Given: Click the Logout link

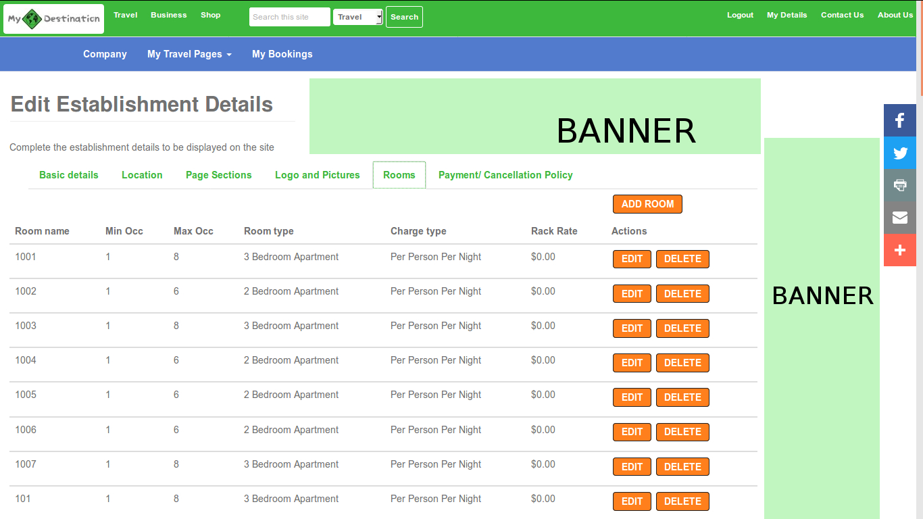Looking at the screenshot, I should click(740, 15).
